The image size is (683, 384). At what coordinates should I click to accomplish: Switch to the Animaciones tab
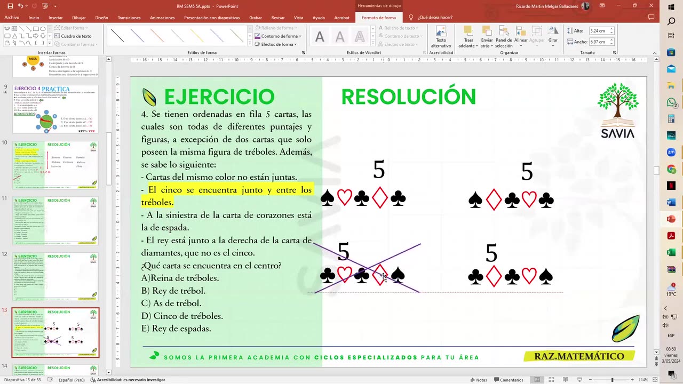click(162, 18)
